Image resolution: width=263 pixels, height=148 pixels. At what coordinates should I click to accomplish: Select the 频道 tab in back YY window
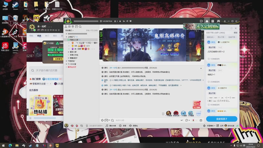pos(39,36)
